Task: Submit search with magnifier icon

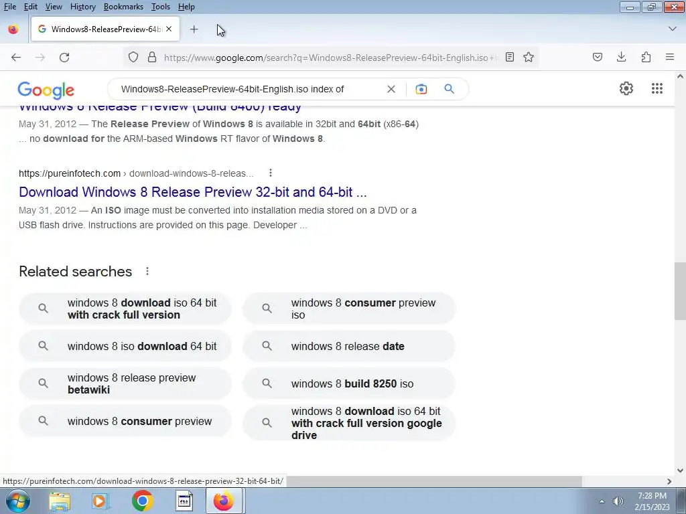Action: tap(450, 89)
